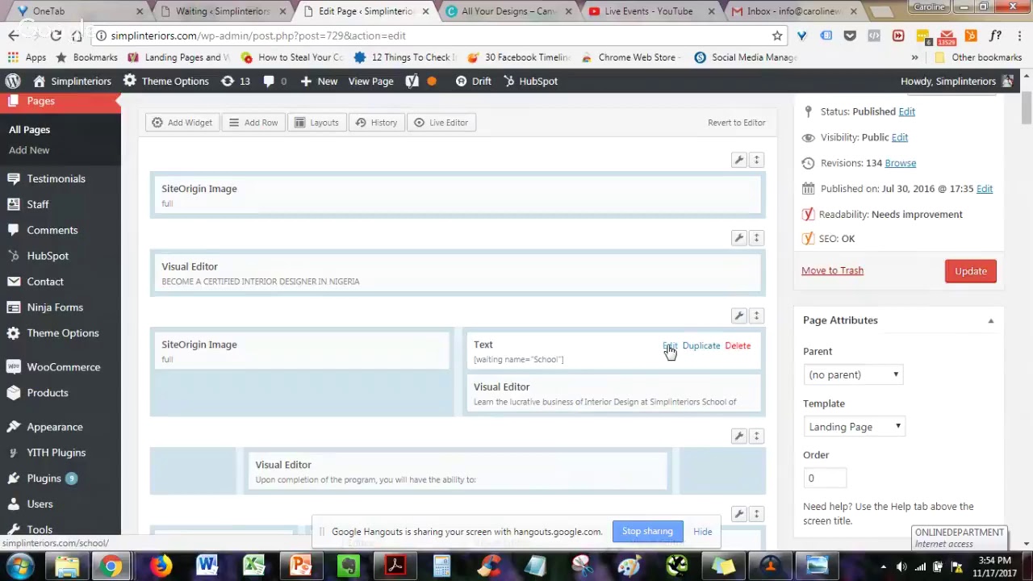Click the Pocket extension icon

(x=850, y=36)
